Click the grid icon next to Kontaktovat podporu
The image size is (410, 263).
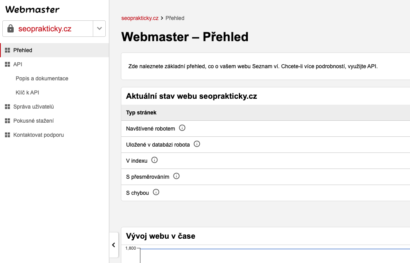[x=7, y=135]
